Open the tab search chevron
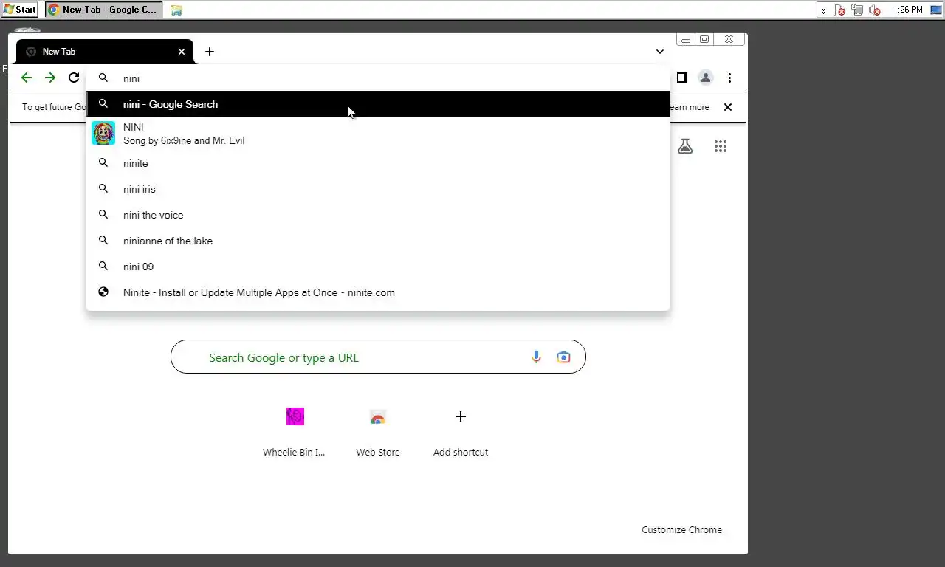 pyautogui.click(x=660, y=52)
